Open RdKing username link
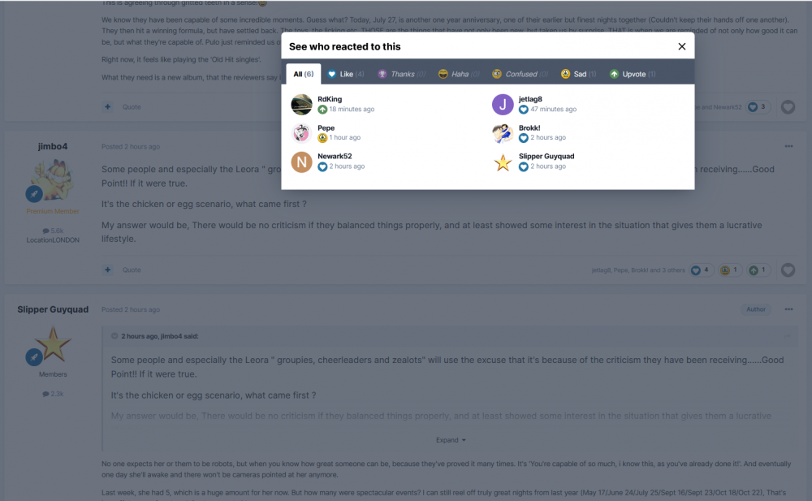This screenshot has height=501, width=812. pos(330,99)
